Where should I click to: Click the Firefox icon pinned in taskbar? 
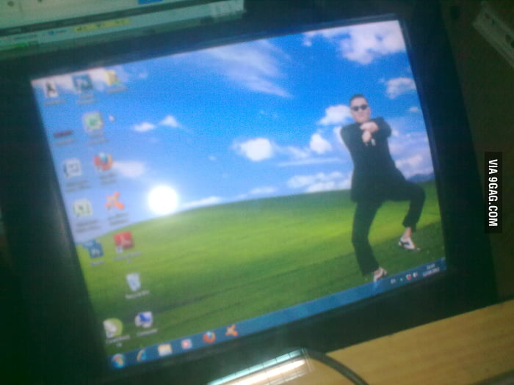click(209, 337)
